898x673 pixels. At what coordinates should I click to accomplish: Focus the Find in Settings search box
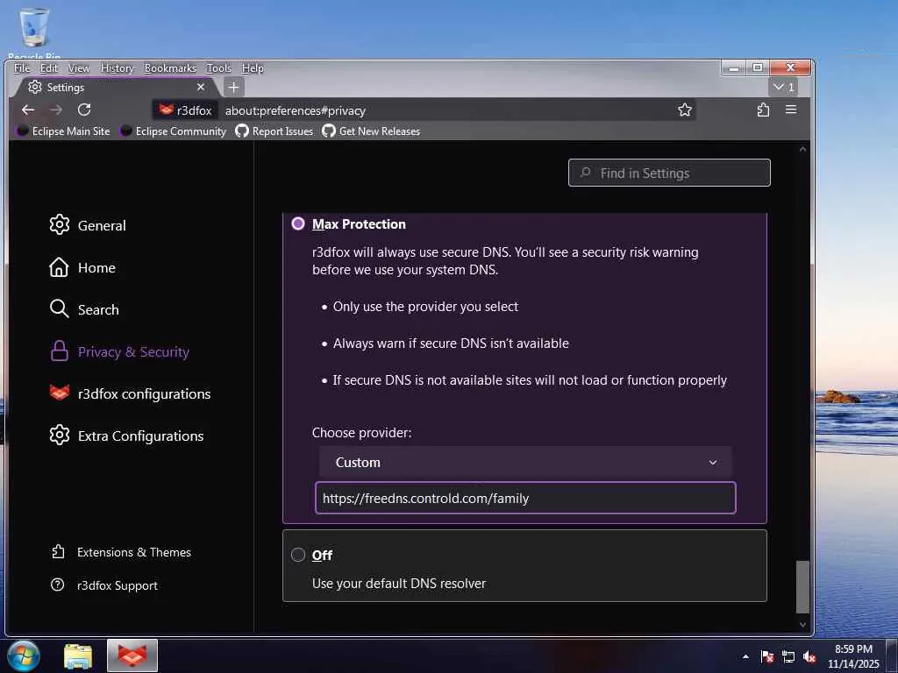(x=669, y=173)
